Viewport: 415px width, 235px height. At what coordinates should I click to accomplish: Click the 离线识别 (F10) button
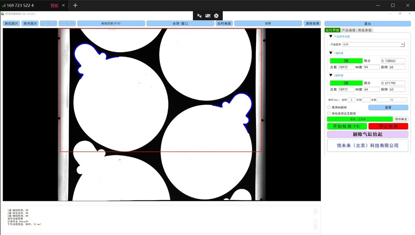point(111,24)
